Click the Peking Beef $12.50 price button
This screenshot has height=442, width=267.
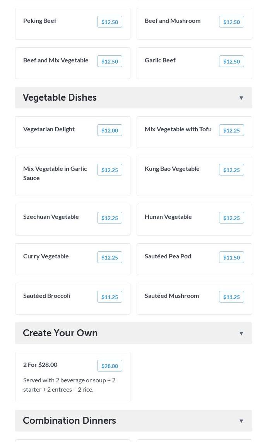110,22
